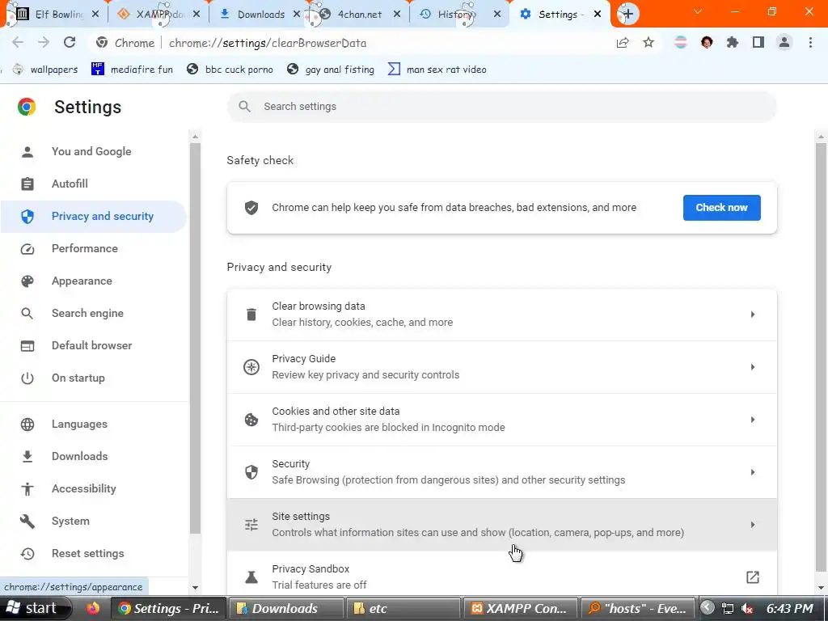Screen dimensions: 828x621
Task: Open Autofill settings section
Action: tap(93, 184)
